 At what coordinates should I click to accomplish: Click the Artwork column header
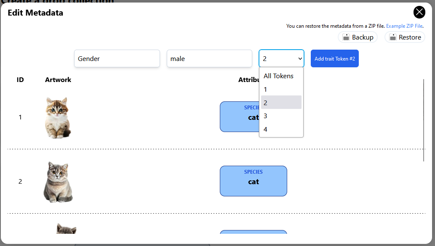click(58, 80)
